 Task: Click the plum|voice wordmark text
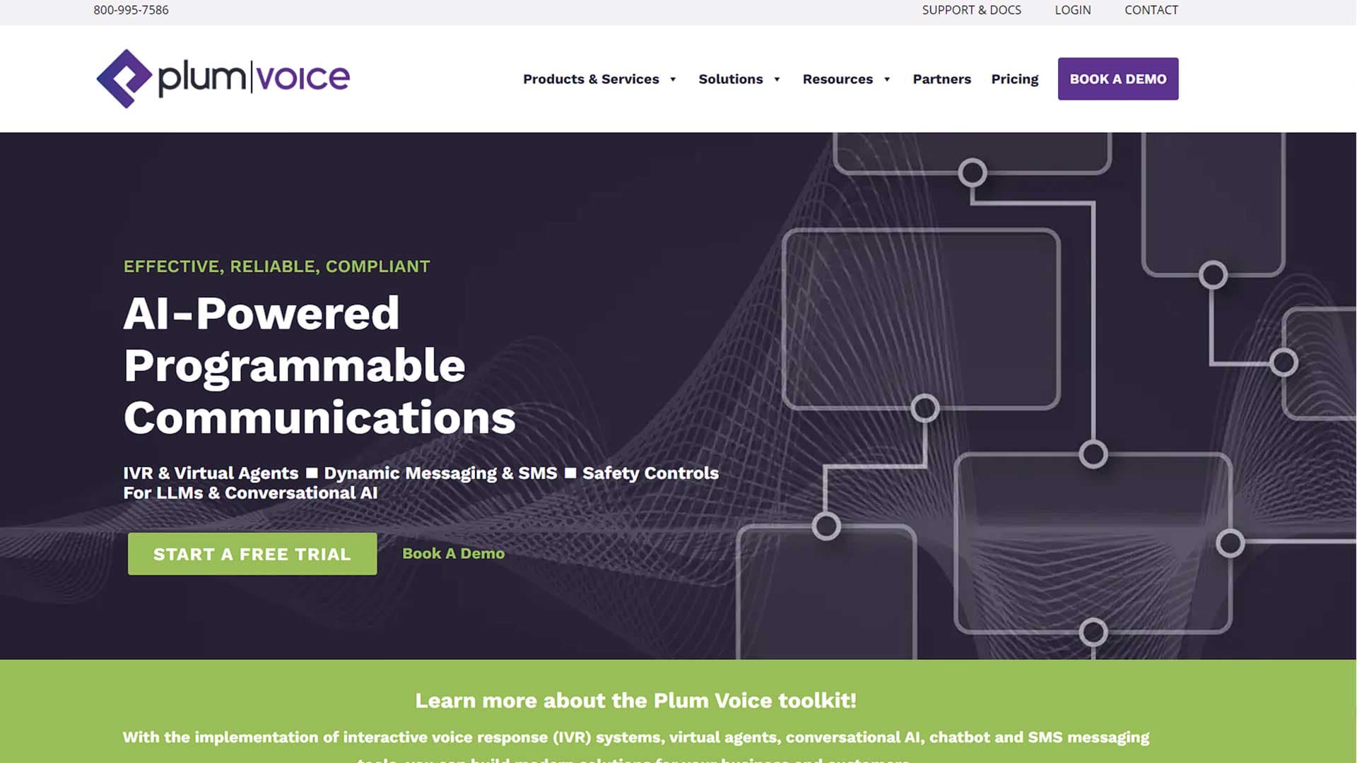coord(254,78)
